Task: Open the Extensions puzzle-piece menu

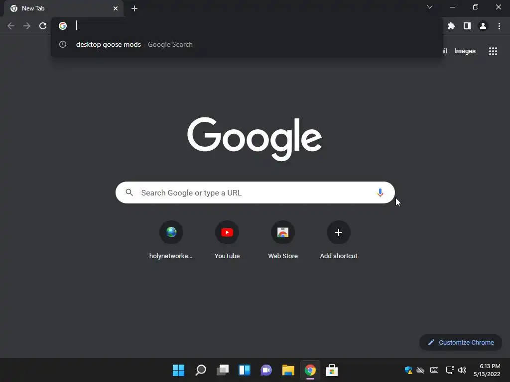Action: pos(451,26)
